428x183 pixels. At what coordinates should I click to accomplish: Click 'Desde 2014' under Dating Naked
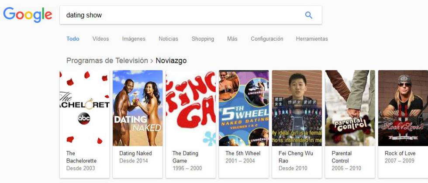(134, 161)
